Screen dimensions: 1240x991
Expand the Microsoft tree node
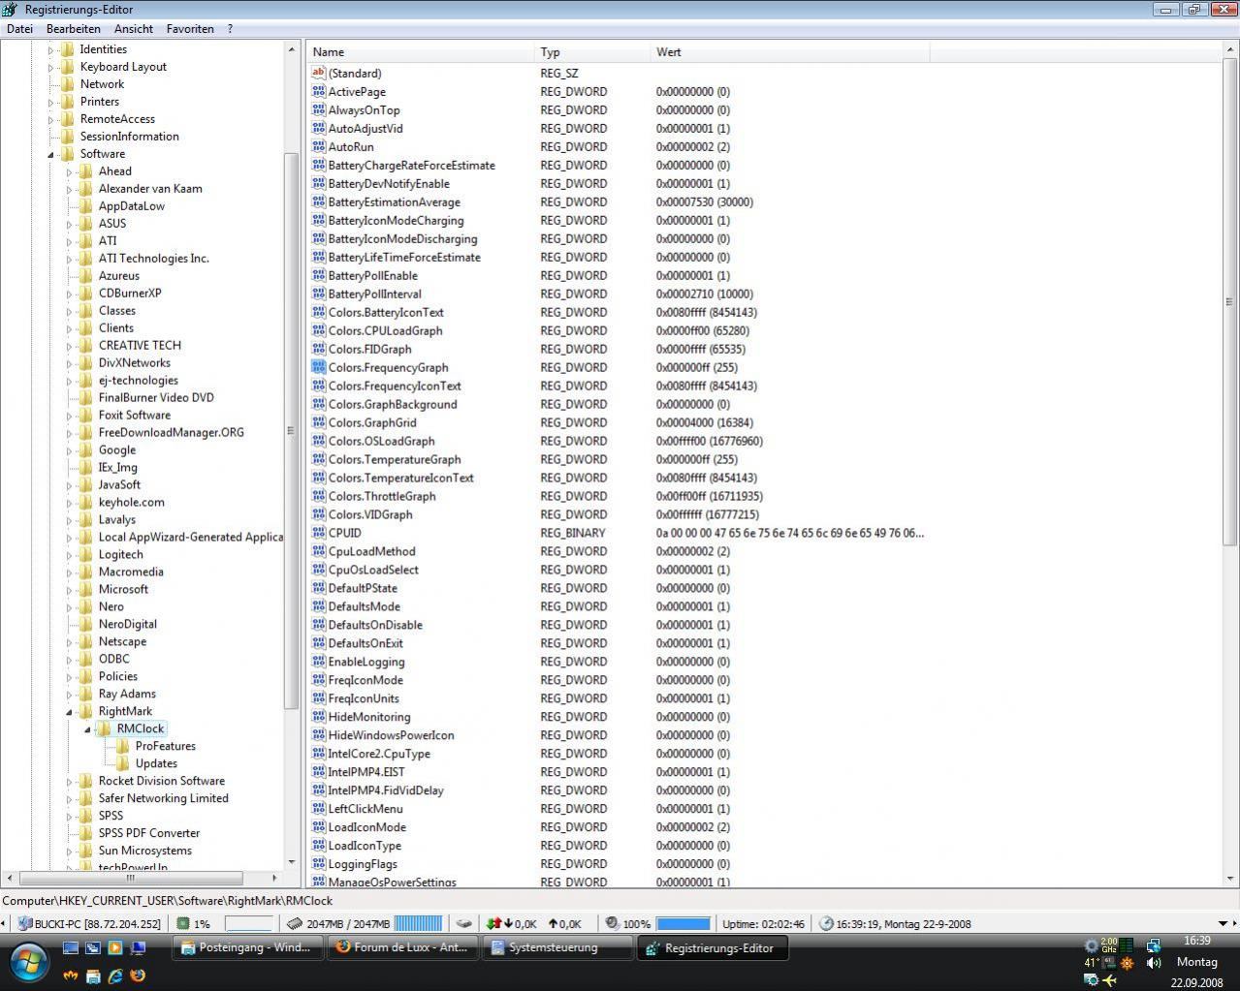69,589
